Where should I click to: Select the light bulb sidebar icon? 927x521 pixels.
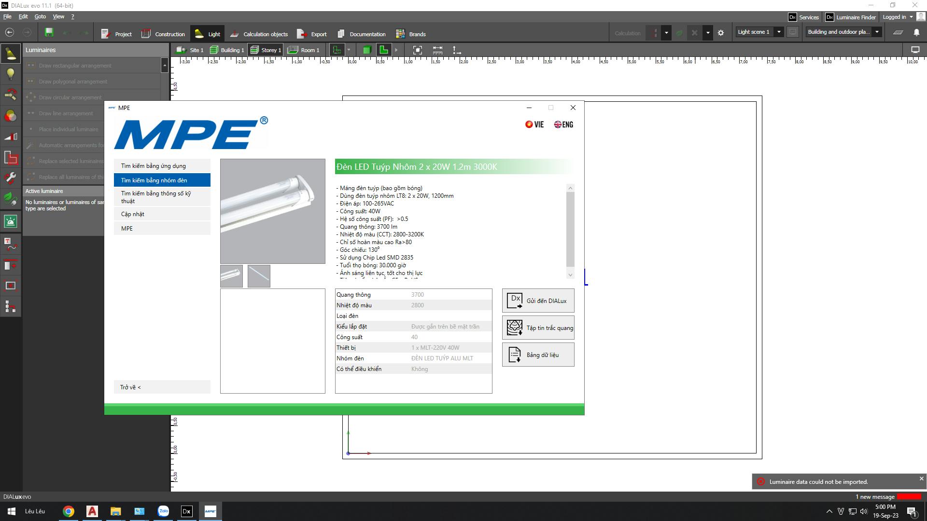pos(11,74)
